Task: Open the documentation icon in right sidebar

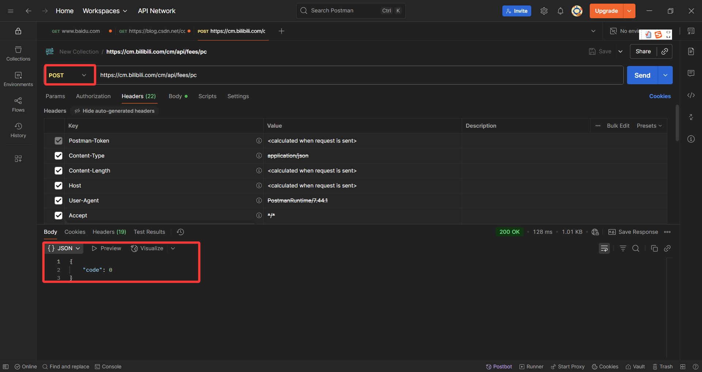Action: coord(691,51)
